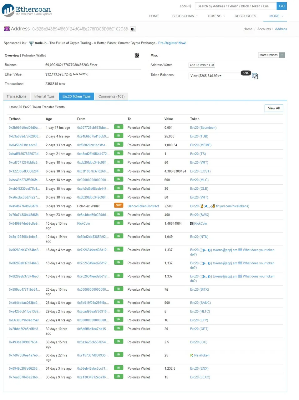299x400 pixels.
Task: Click the LOGIN link
Action: [184, 6]
